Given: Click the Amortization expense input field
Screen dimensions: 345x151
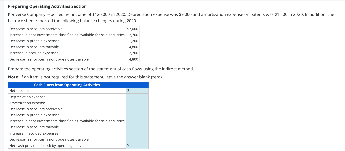Looking at the screenshot, I should 137,103.
